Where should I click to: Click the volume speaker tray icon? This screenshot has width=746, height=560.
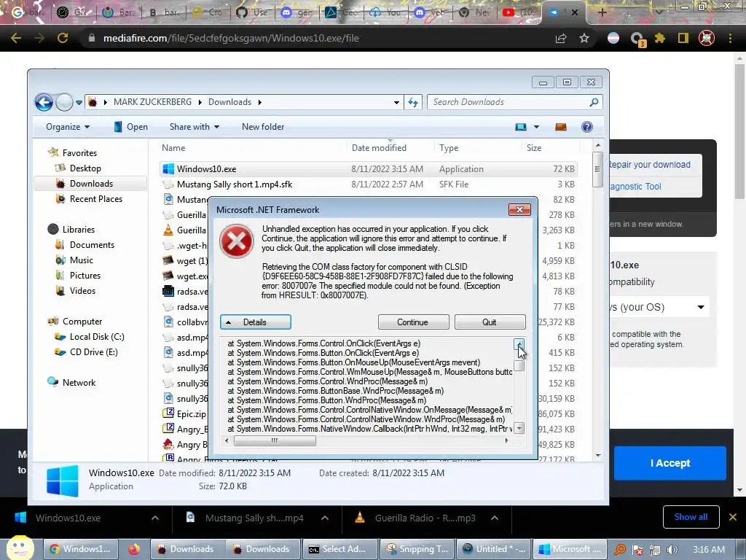click(672, 550)
